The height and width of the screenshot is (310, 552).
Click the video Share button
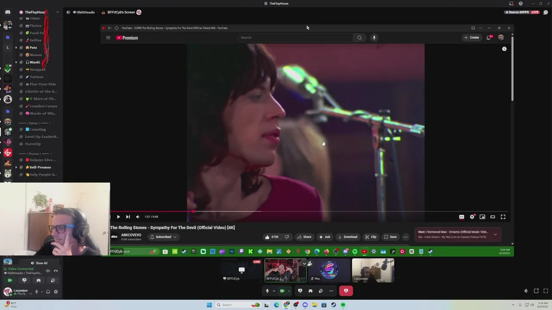[304, 237]
